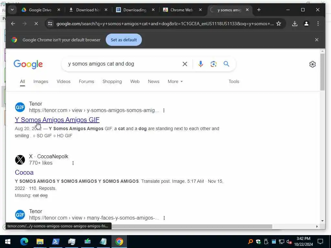The width and height of the screenshot is (331, 248).
Task: Open Chrome downloads icon
Action: (x=295, y=24)
